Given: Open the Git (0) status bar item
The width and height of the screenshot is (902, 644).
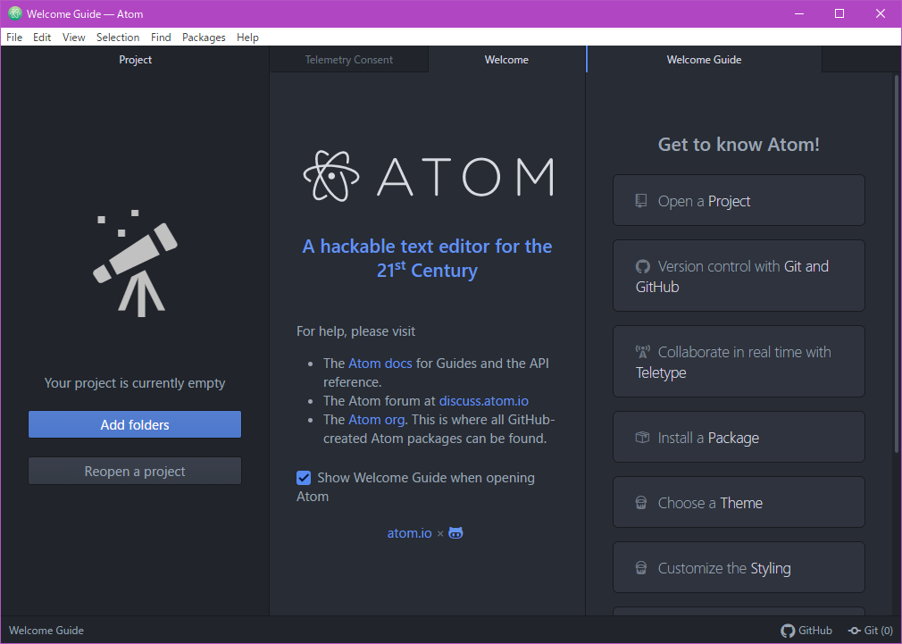Looking at the screenshot, I should (x=870, y=631).
